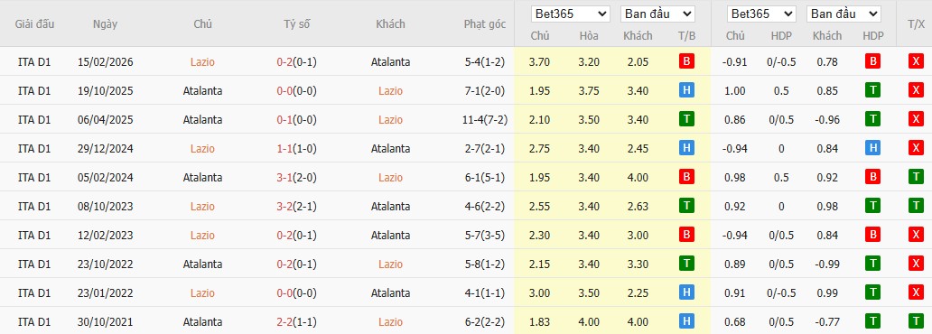
Task: Open Lazio link in 19/10/2025 away column
Action: (390, 91)
